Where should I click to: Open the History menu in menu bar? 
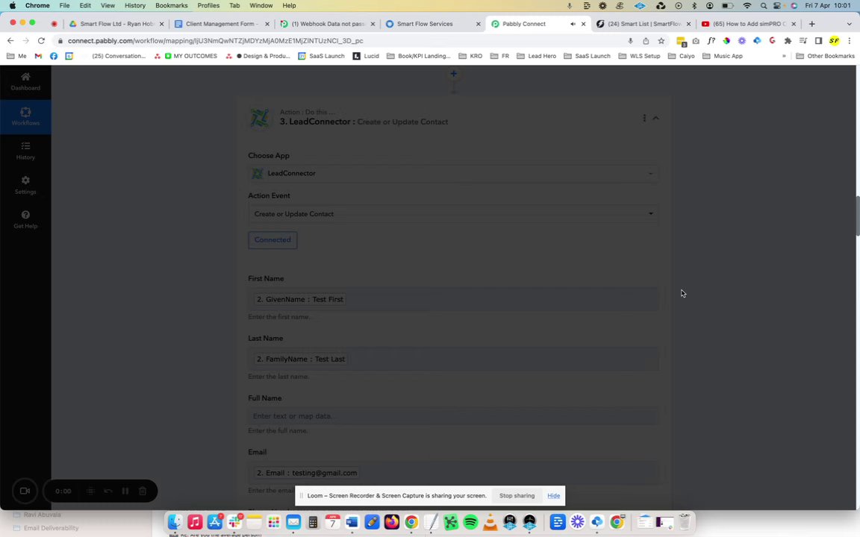(135, 5)
